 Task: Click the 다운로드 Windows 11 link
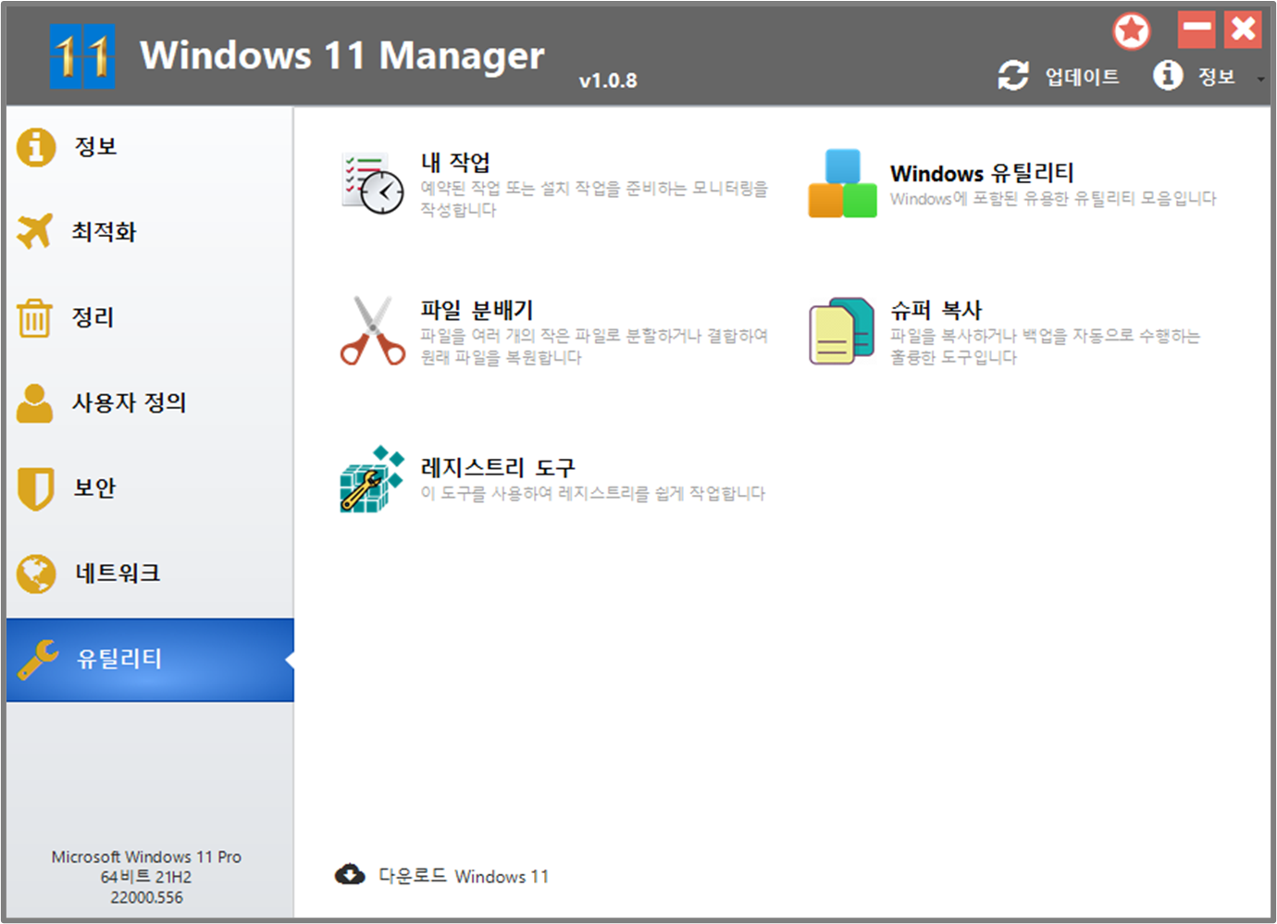pos(464,876)
